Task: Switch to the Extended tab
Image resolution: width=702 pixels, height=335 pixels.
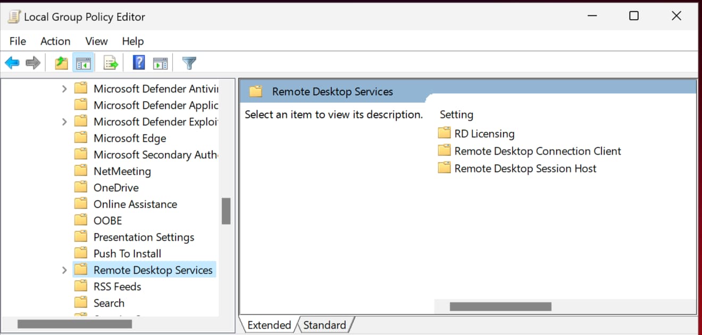Action: 269,325
